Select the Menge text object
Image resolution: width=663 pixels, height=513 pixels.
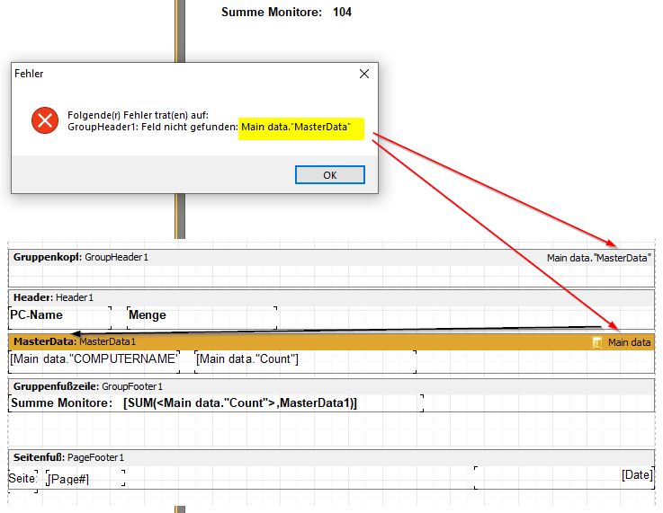point(148,315)
